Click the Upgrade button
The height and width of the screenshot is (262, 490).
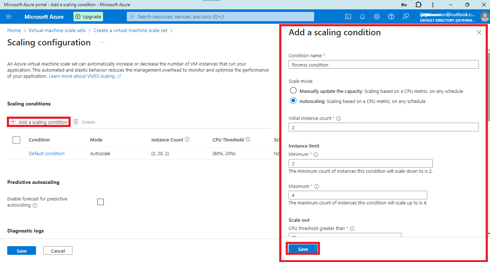coord(88,17)
